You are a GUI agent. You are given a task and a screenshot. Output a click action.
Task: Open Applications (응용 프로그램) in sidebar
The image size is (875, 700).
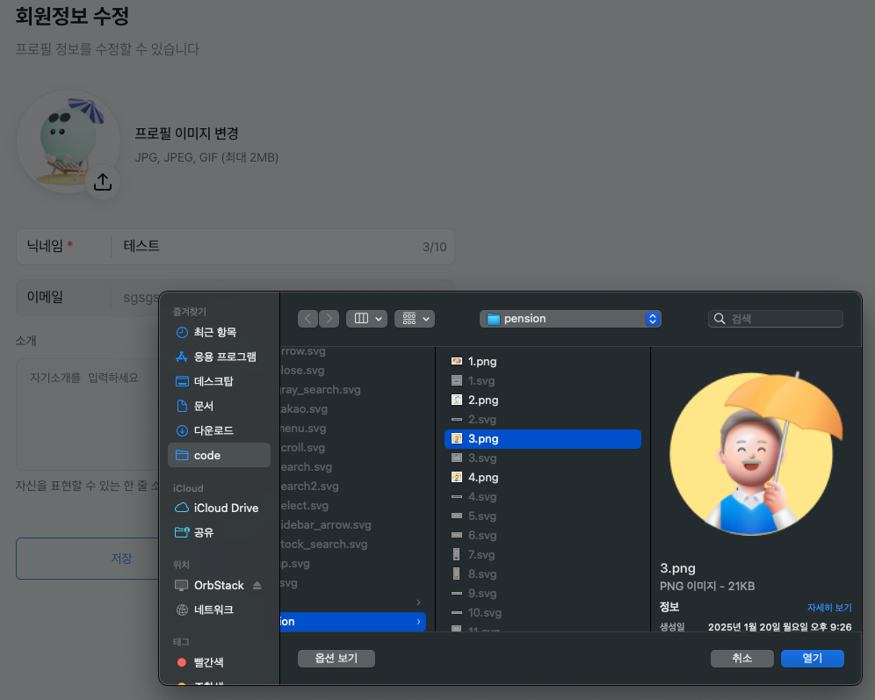pos(219,357)
